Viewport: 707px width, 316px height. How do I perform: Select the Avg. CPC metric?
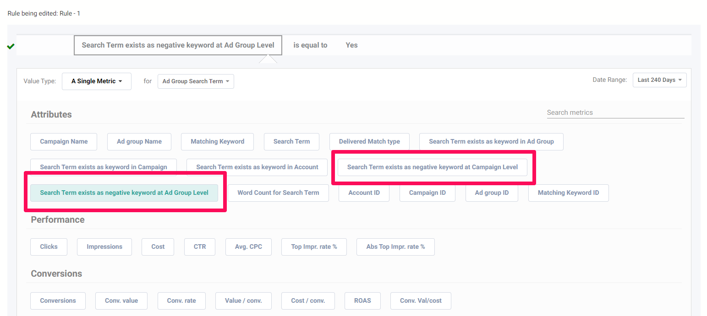click(x=248, y=247)
